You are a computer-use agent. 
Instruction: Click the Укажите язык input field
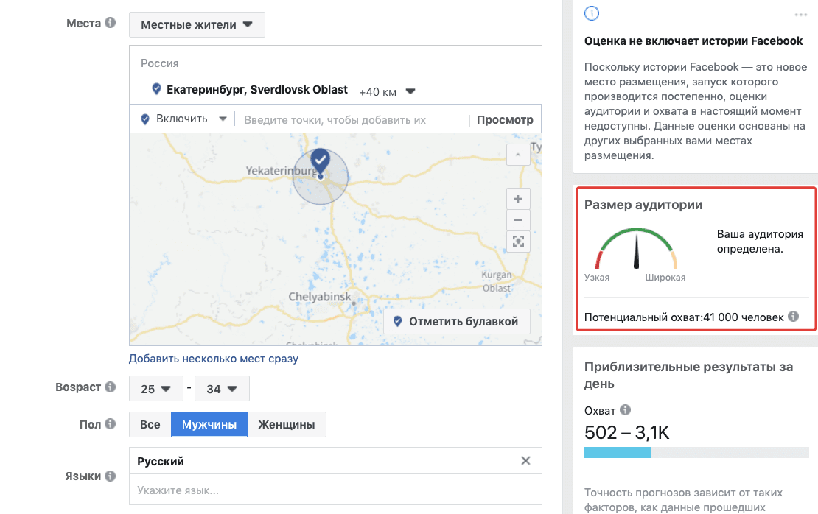click(x=335, y=490)
